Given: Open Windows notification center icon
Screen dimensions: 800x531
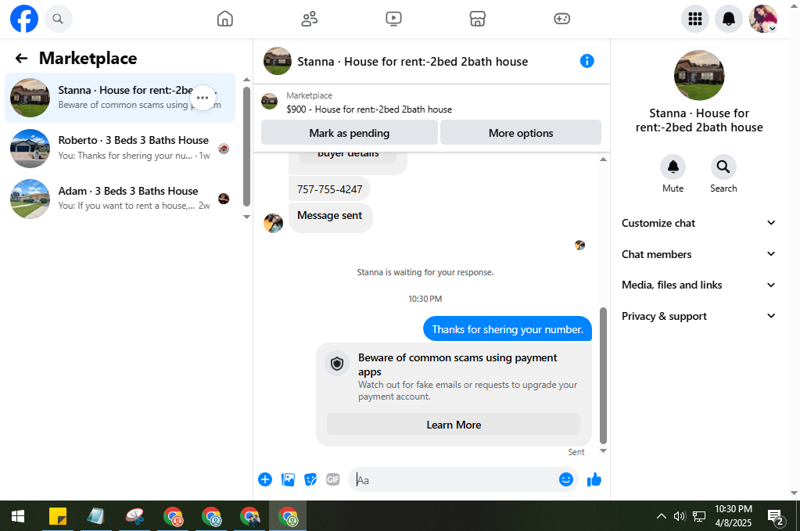Looking at the screenshot, I should coord(776,516).
